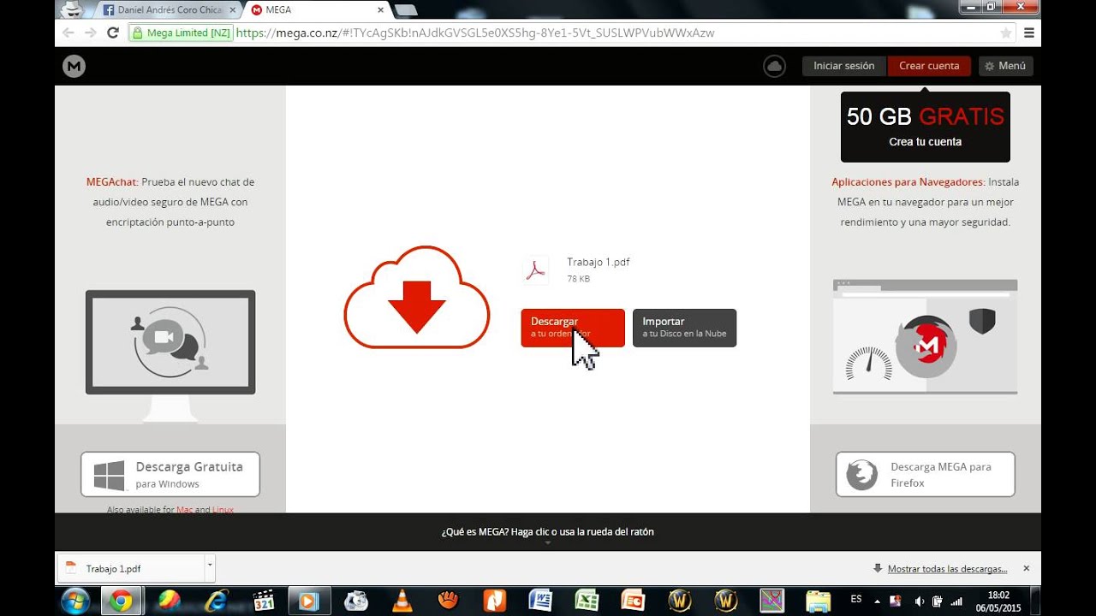1096x616 pixels.
Task: Close the MEGA tab
Action: point(379,10)
